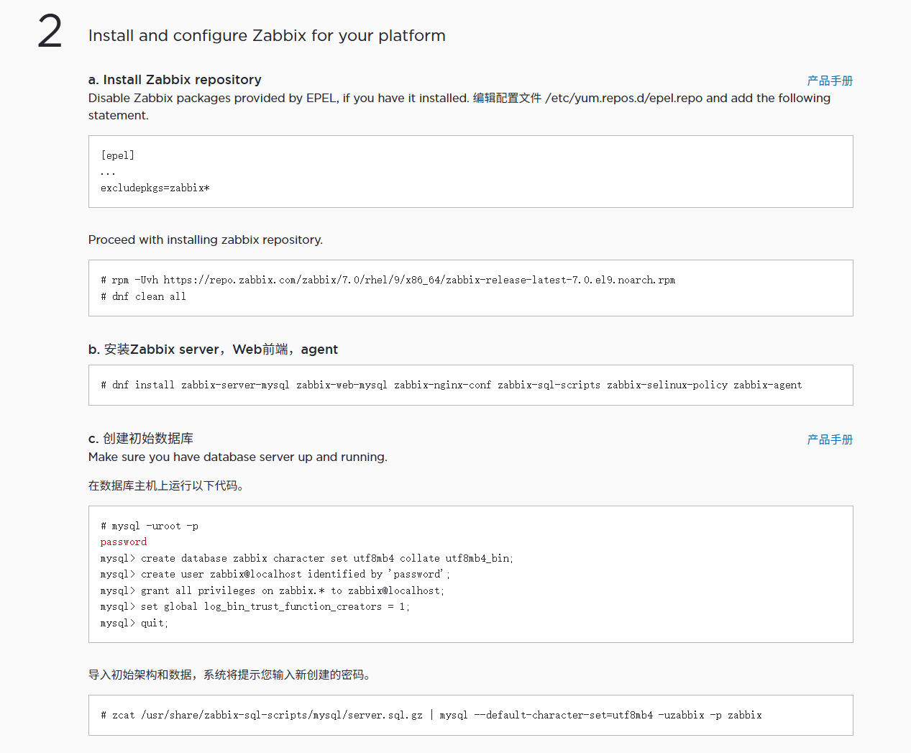The width and height of the screenshot is (911, 753).
Task: Click the 'create user zabbix@localhost' SQL line
Action: point(275,574)
